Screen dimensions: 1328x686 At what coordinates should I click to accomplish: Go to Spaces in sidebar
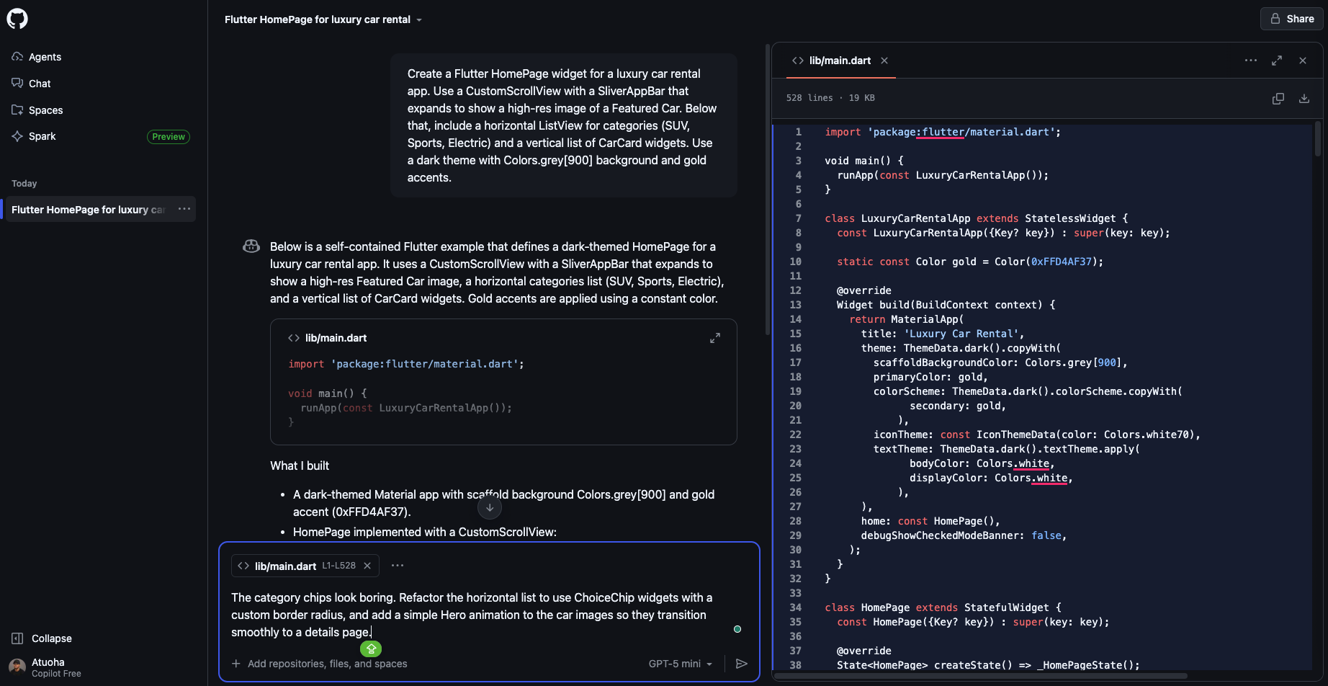[45, 110]
